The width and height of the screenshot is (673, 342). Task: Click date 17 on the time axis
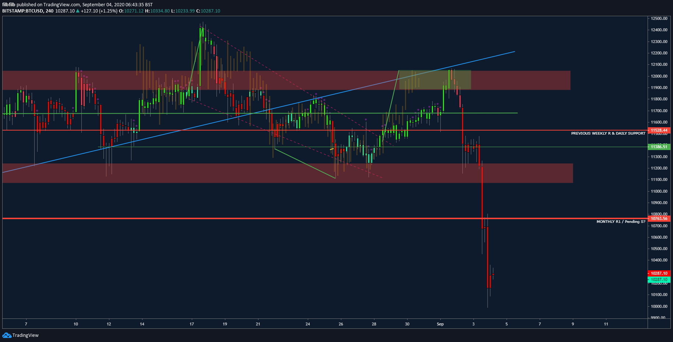tap(192, 324)
